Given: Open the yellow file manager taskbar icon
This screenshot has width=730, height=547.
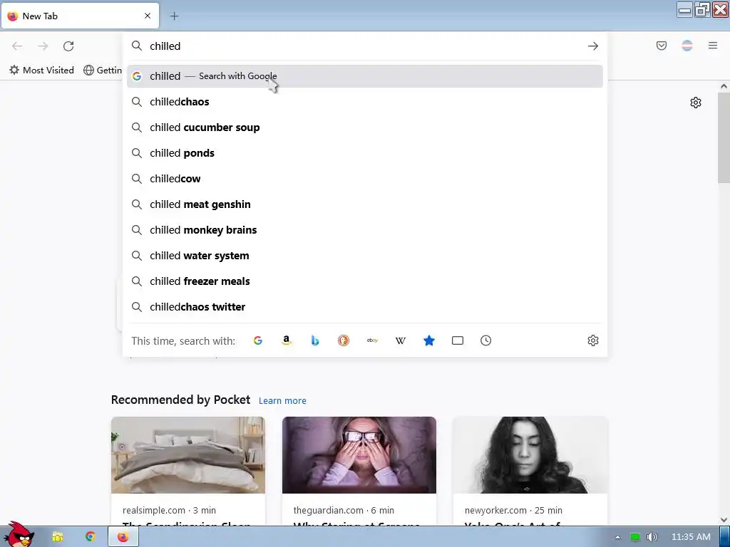Looking at the screenshot, I should (x=58, y=537).
